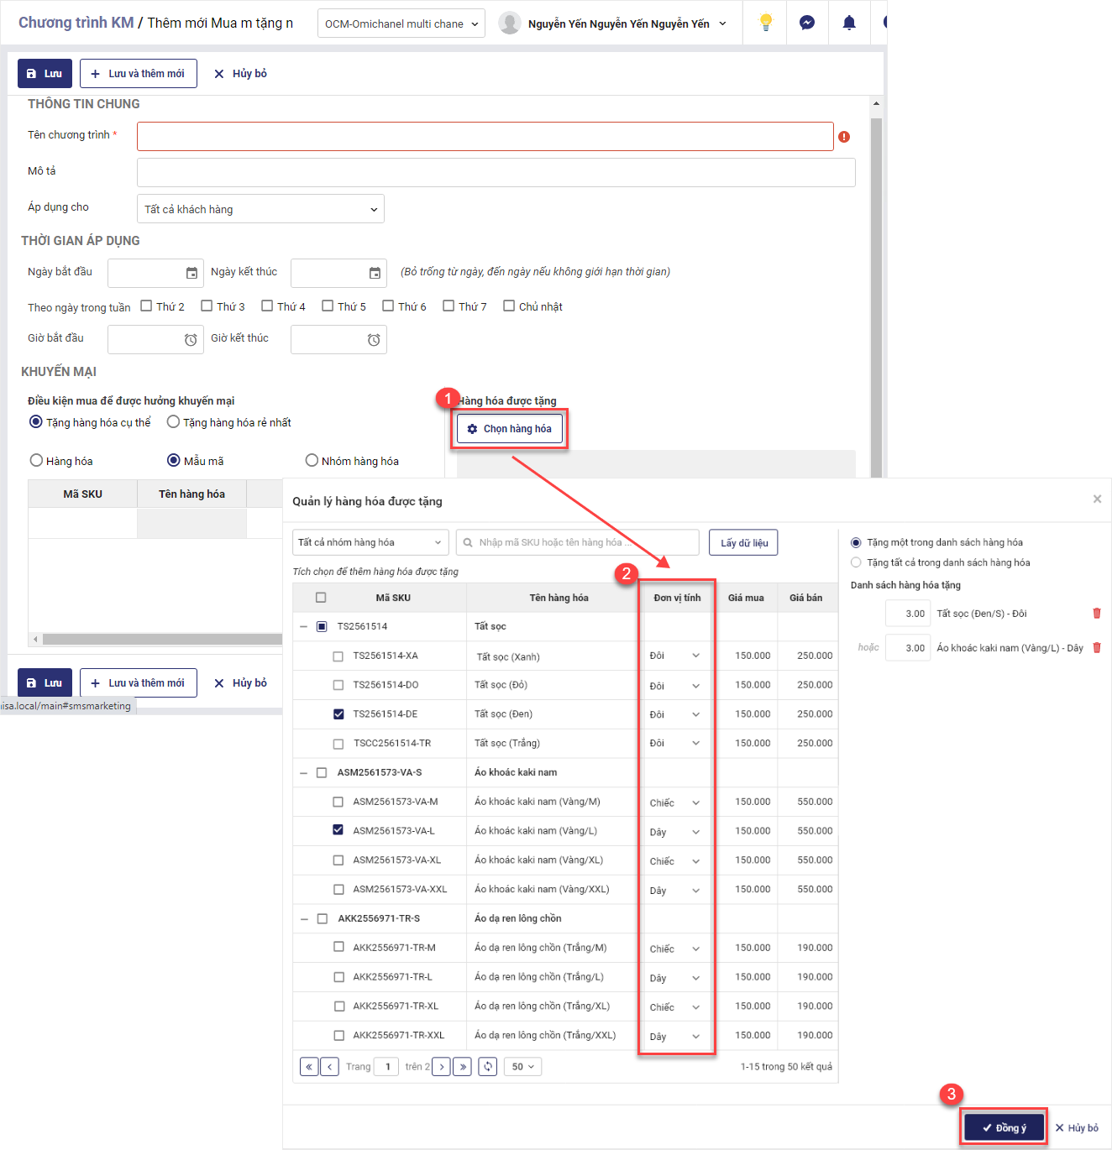The image size is (1112, 1150).
Task: Select Tặng hàng hóa rẻ nhất option
Action: point(173,421)
